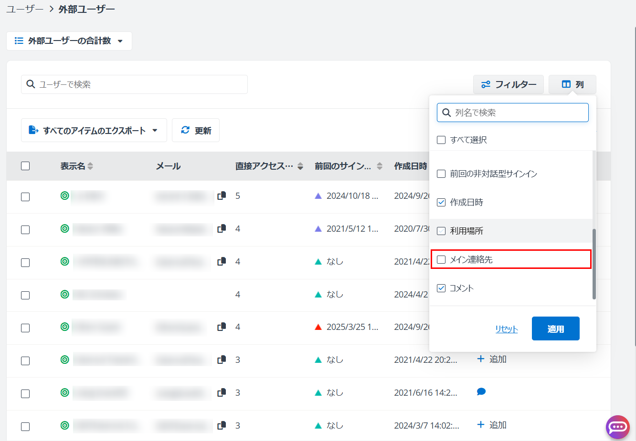This screenshot has width=636, height=441.
Task: Click sort arrows on 前回のサイン column
Action: pyautogui.click(x=380, y=166)
